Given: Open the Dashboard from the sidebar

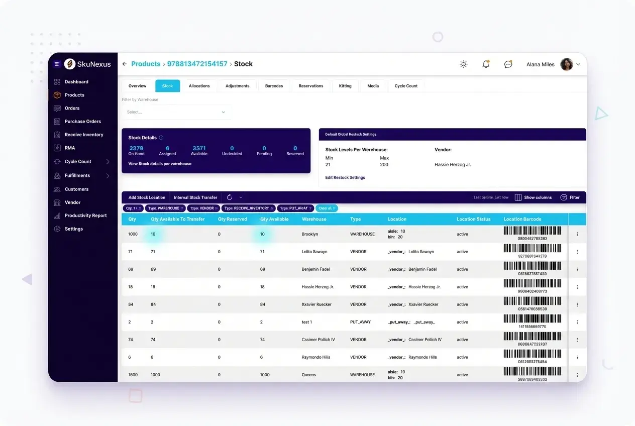Looking at the screenshot, I should 76,81.
